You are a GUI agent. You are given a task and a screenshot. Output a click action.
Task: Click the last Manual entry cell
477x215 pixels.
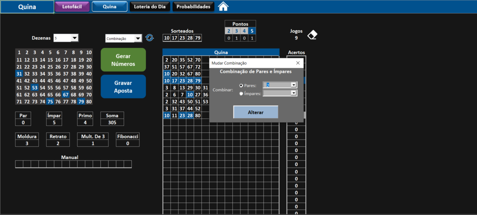click(x=128, y=164)
